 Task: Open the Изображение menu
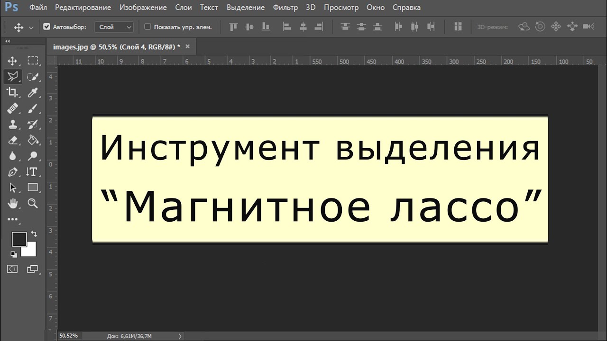[x=143, y=8]
